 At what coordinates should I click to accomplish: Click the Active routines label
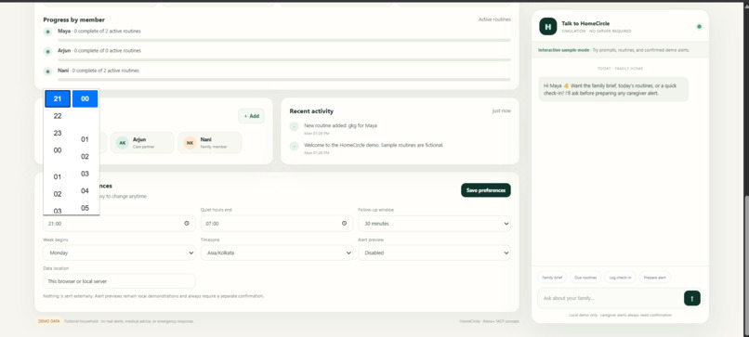tap(494, 19)
